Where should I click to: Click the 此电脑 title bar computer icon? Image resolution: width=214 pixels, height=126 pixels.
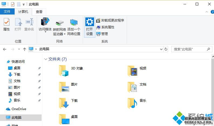(x=4, y=4)
